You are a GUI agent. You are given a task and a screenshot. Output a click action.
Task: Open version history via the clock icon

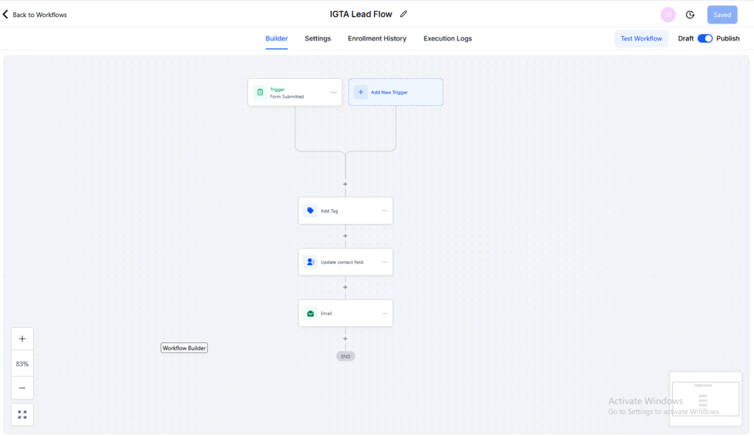[690, 14]
